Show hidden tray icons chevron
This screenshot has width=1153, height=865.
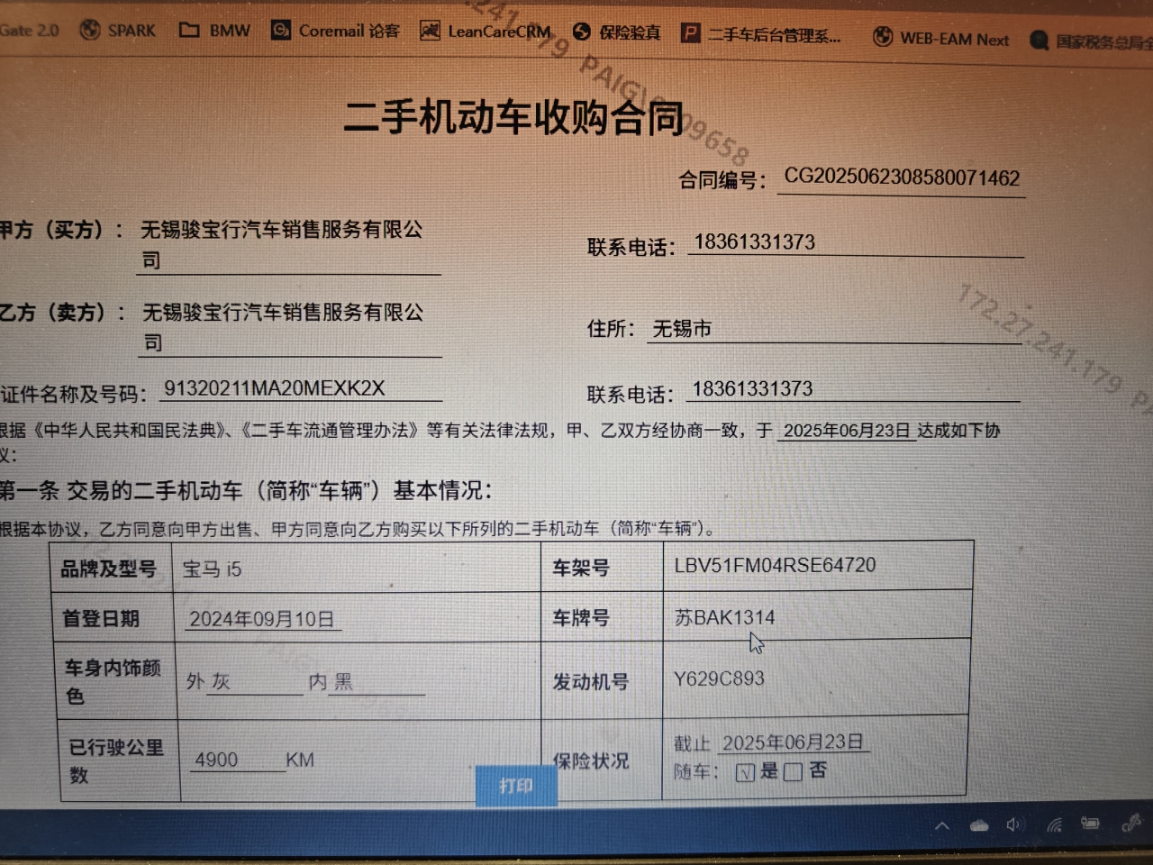941,825
